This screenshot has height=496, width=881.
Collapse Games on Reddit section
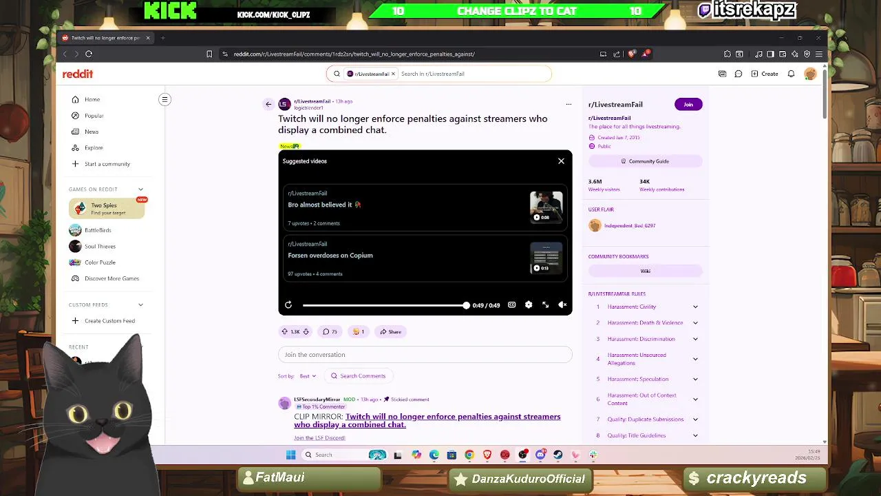click(x=140, y=189)
